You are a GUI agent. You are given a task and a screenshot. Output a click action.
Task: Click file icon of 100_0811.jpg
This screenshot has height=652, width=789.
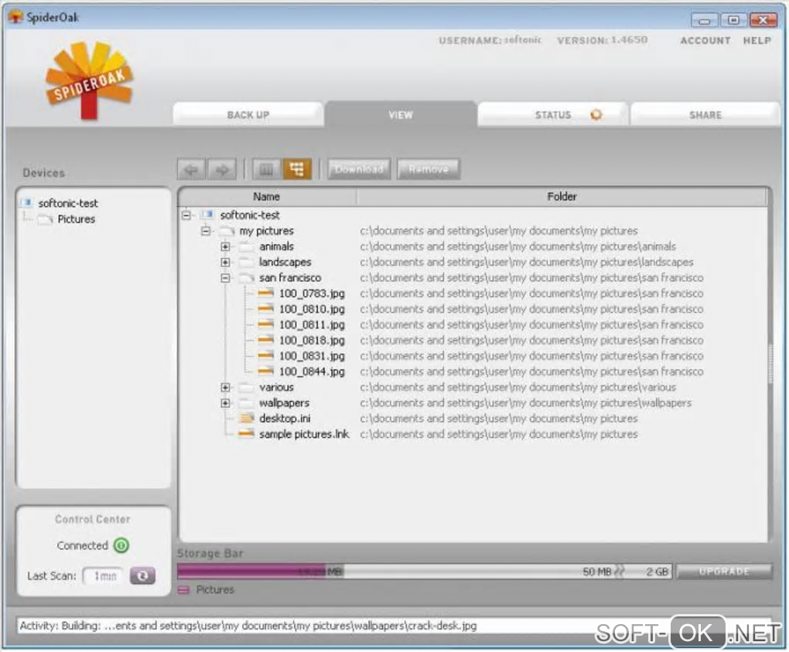(x=265, y=324)
